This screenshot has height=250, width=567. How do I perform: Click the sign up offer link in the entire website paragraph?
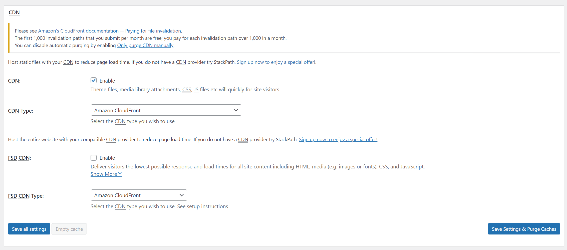click(x=338, y=139)
